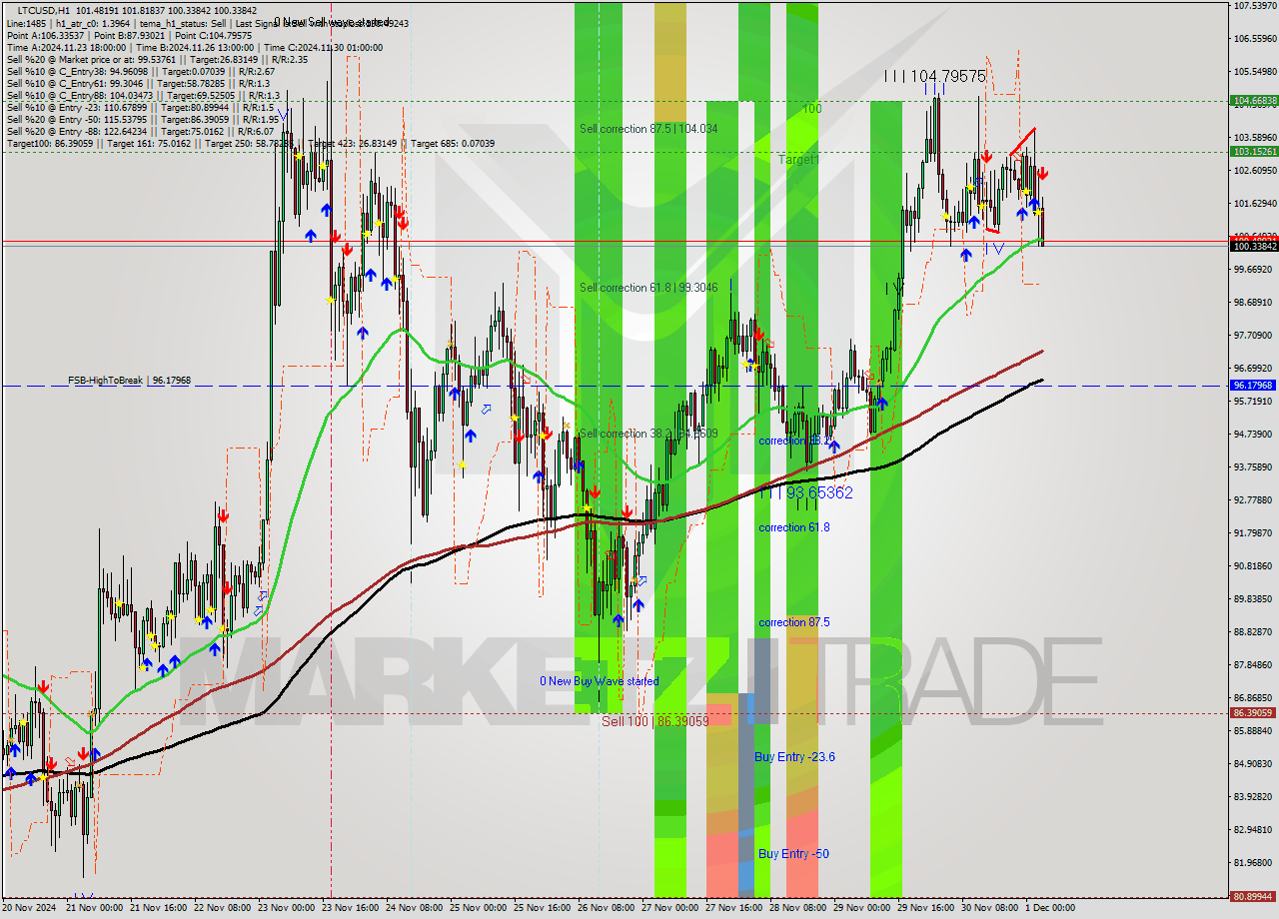The height and width of the screenshot is (919, 1279).
Task: Click the green 'Target1' label
Action: pyautogui.click(x=799, y=160)
